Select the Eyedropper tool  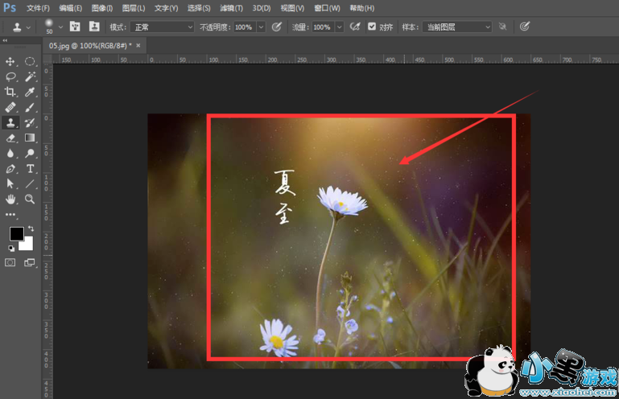(x=31, y=92)
